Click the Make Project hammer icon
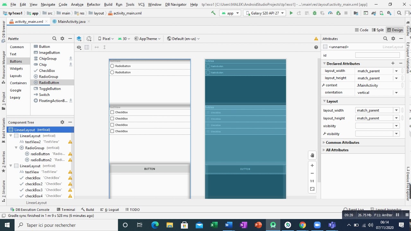The height and width of the screenshot is (231, 411). pyautogui.click(x=213, y=13)
